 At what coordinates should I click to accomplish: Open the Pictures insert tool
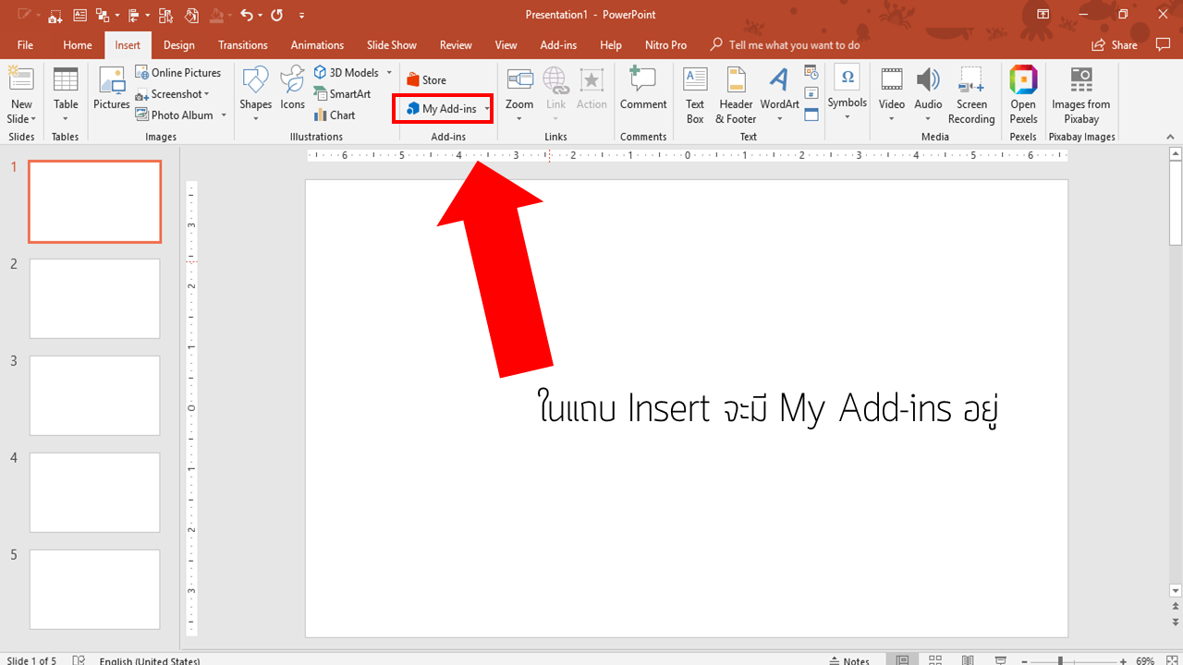111,92
